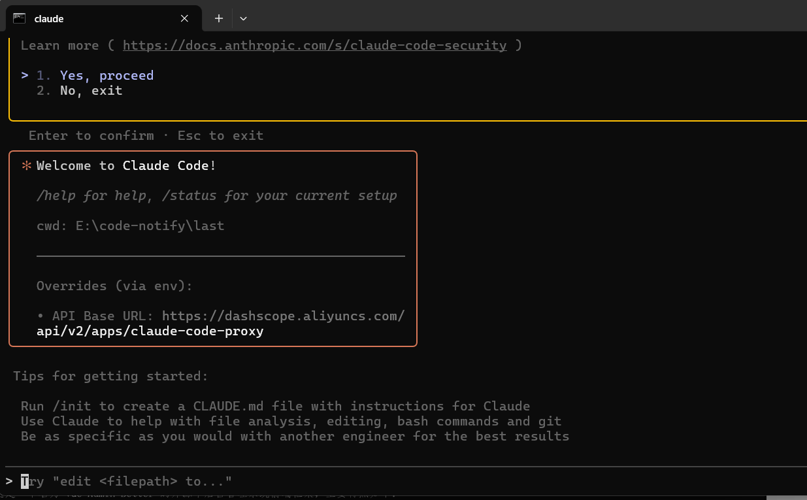Click the "/help for help, /status" hint line

[x=217, y=195]
